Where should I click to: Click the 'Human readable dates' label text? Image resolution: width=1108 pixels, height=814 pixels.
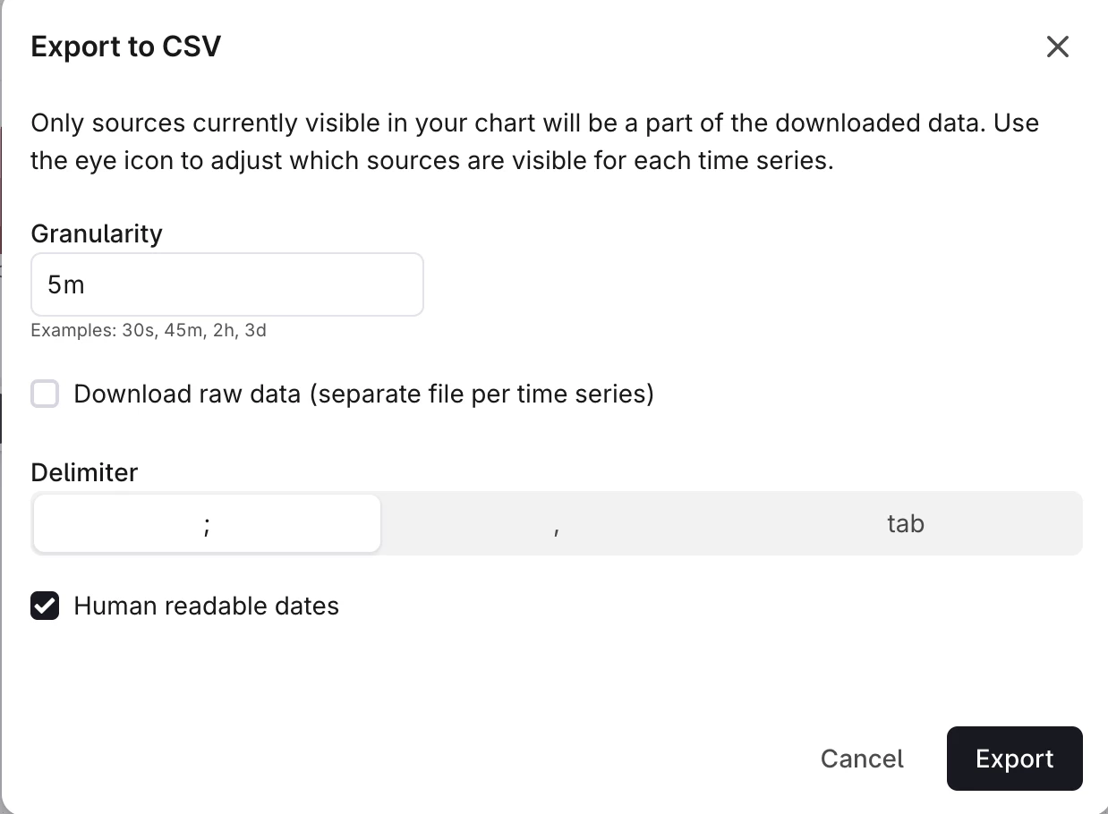click(x=206, y=606)
